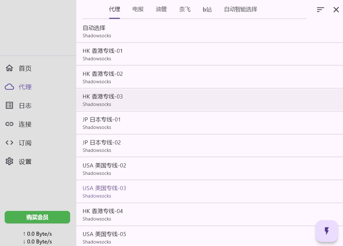The height and width of the screenshot is (246, 343).
Task: Open logs via the list icon
Action: [x=9, y=106]
